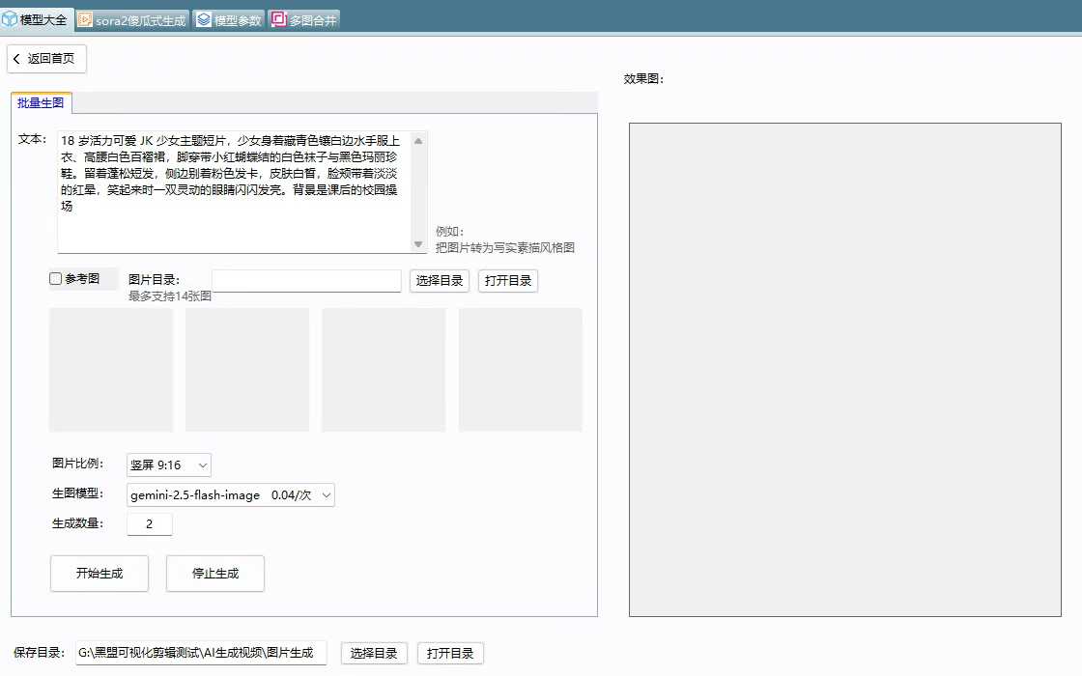The height and width of the screenshot is (676, 1082).
Task: Focus the 图片目录 path input field
Action: click(x=306, y=281)
